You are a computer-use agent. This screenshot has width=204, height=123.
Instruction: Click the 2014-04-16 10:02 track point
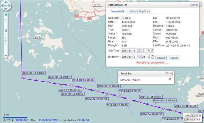point(22,78)
